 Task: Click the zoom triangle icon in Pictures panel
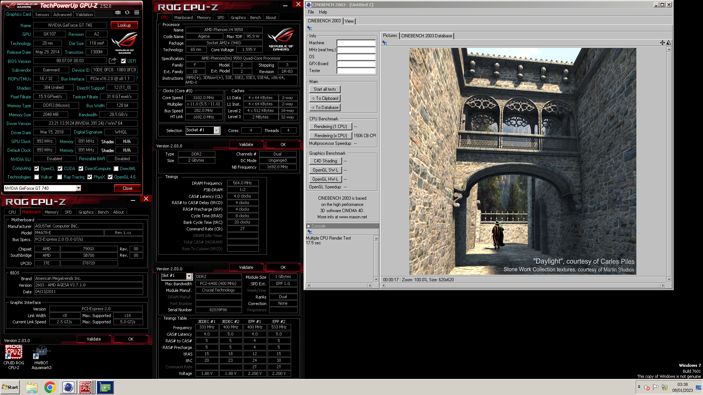(669, 43)
